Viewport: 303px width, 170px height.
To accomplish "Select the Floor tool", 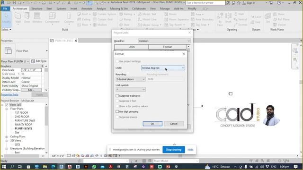I will pos(84,25).
